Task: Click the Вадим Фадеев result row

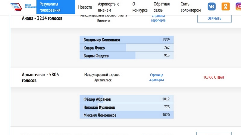Action: (127, 56)
